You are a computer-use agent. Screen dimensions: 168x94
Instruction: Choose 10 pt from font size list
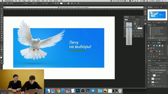pyautogui.click(x=129, y=30)
